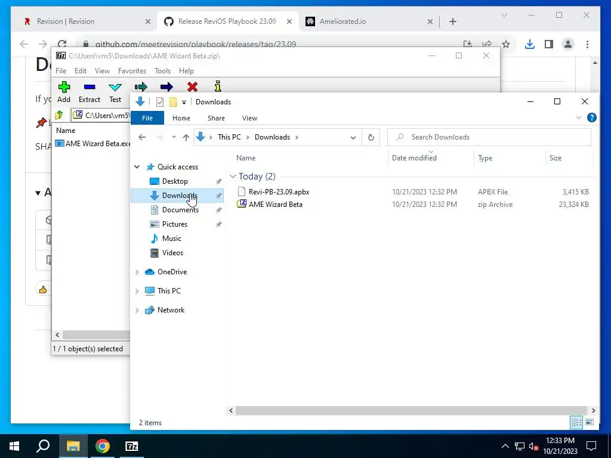The height and width of the screenshot is (458, 611).
Task: Click the Up one level arrow in Explorer
Action: tap(186, 137)
